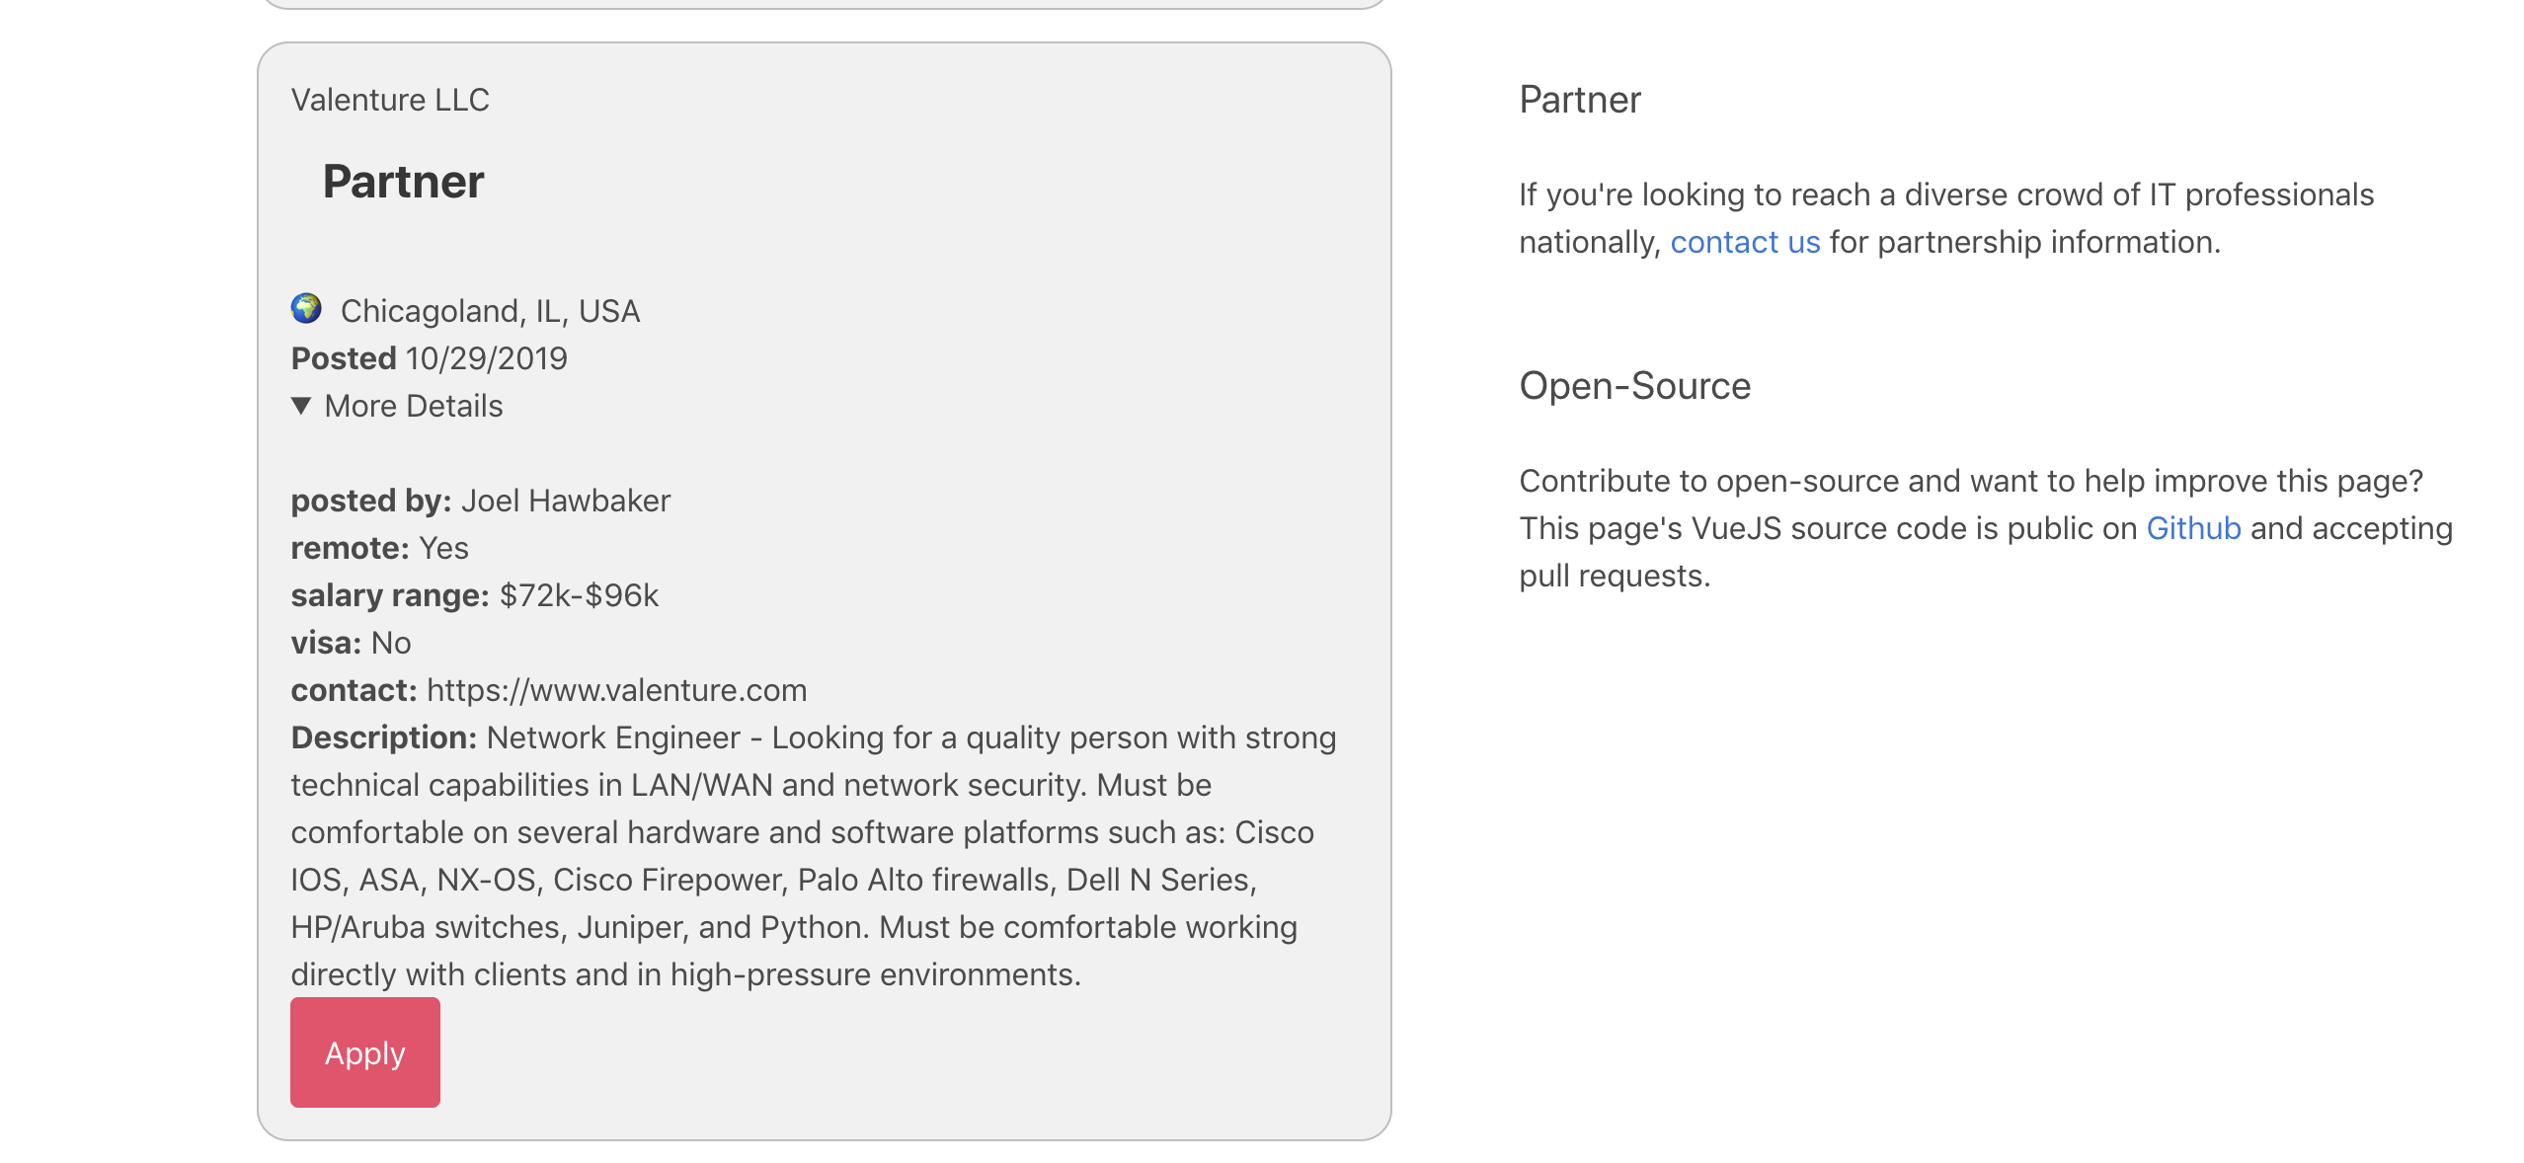Image resolution: width=2524 pixels, height=1163 pixels.
Task: Open the contact us link for partnership info
Action: pos(1744,241)
